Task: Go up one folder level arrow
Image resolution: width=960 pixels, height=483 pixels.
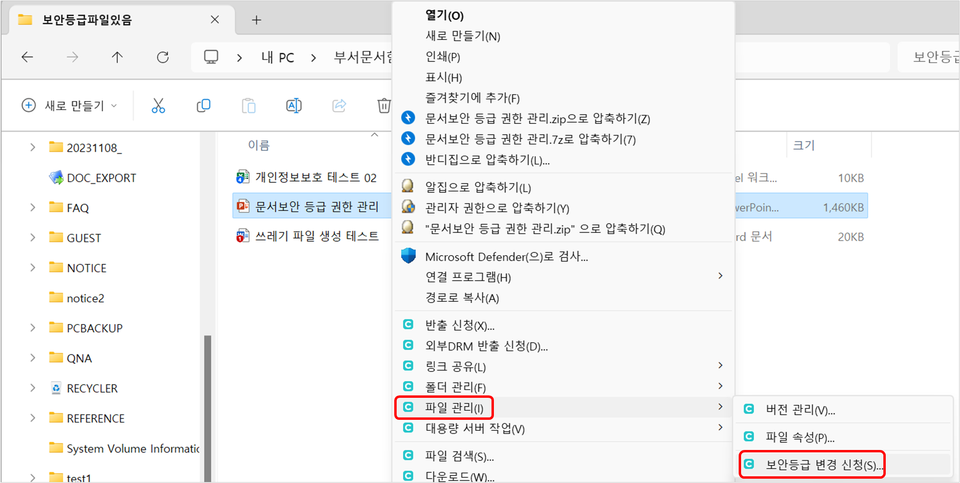Action: (x=117, y=57)
